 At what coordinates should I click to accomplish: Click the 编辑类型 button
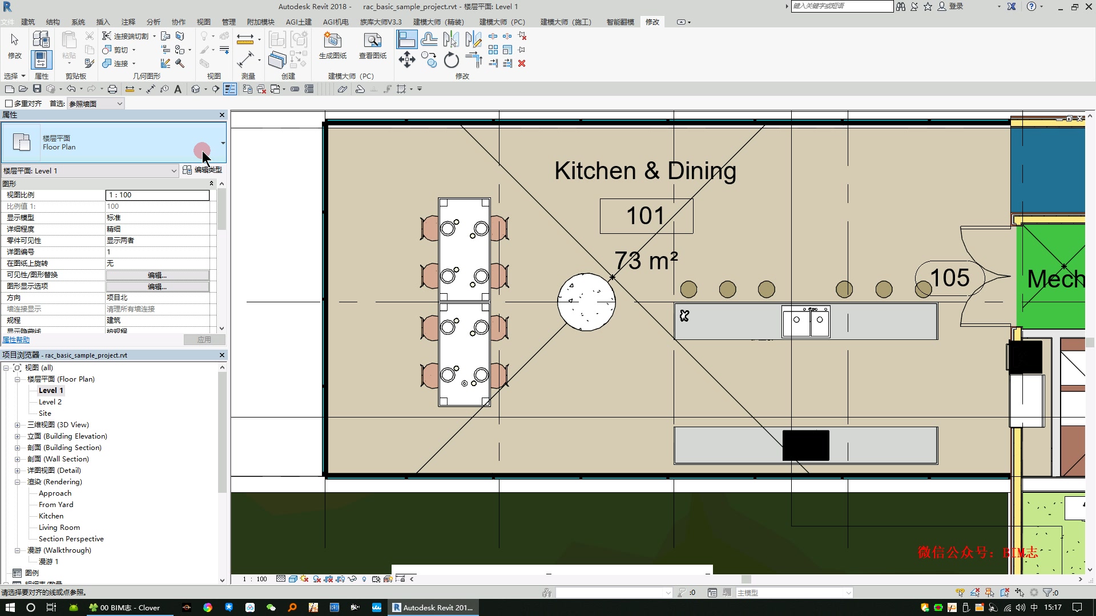(203, 170)
